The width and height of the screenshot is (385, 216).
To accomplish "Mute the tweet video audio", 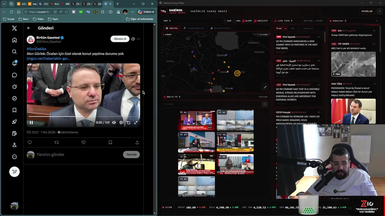I will click(x=114, y=122).
